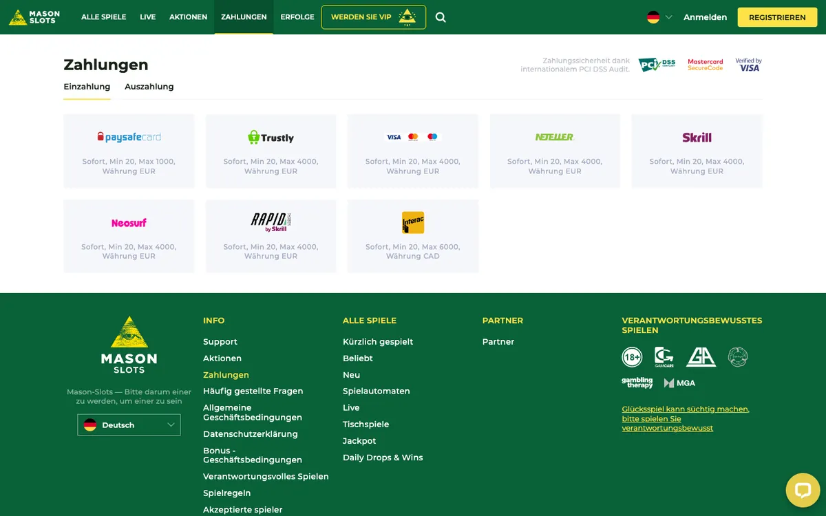
Task: Expand the header language chevron
Action: (x=668, y=17)
